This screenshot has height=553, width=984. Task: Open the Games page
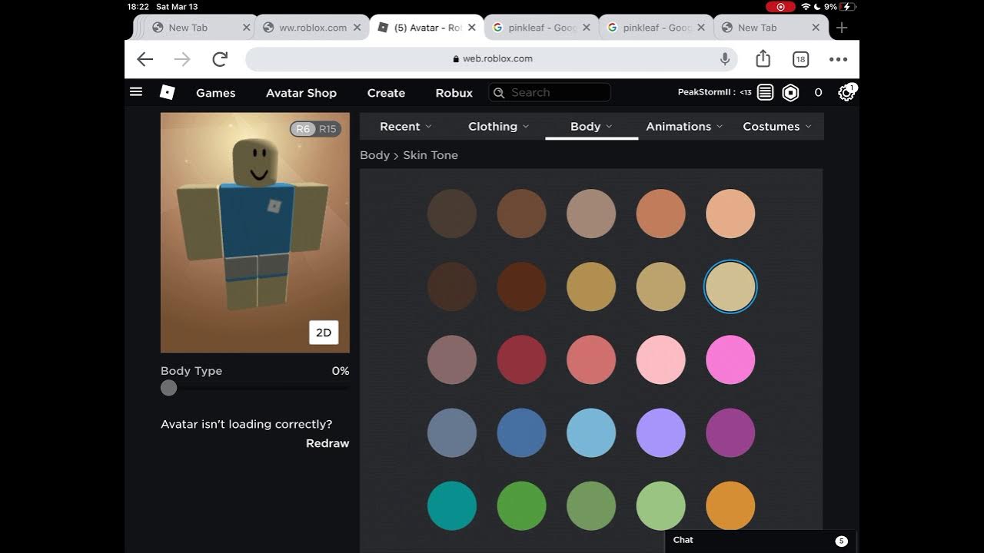pyautogui.click(x=215, y=93)
